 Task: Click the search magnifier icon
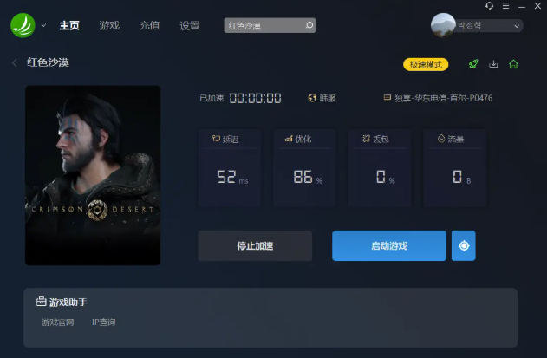coord(309,25)
